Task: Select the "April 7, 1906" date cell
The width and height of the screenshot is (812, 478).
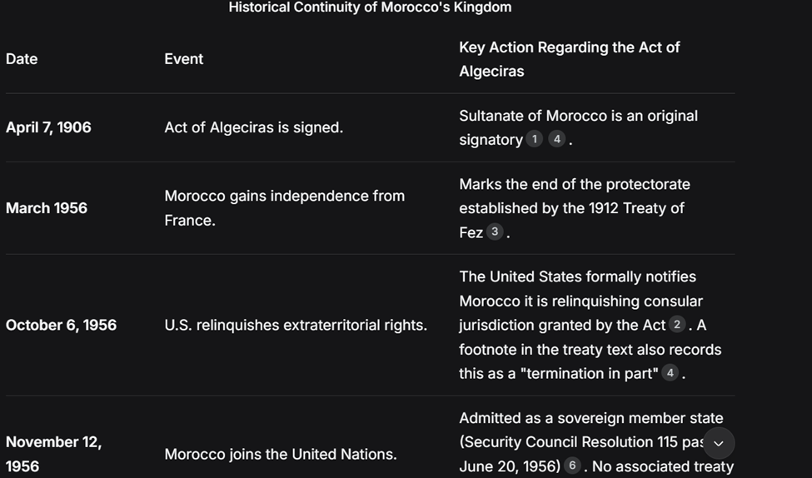Action: point(48,127)
